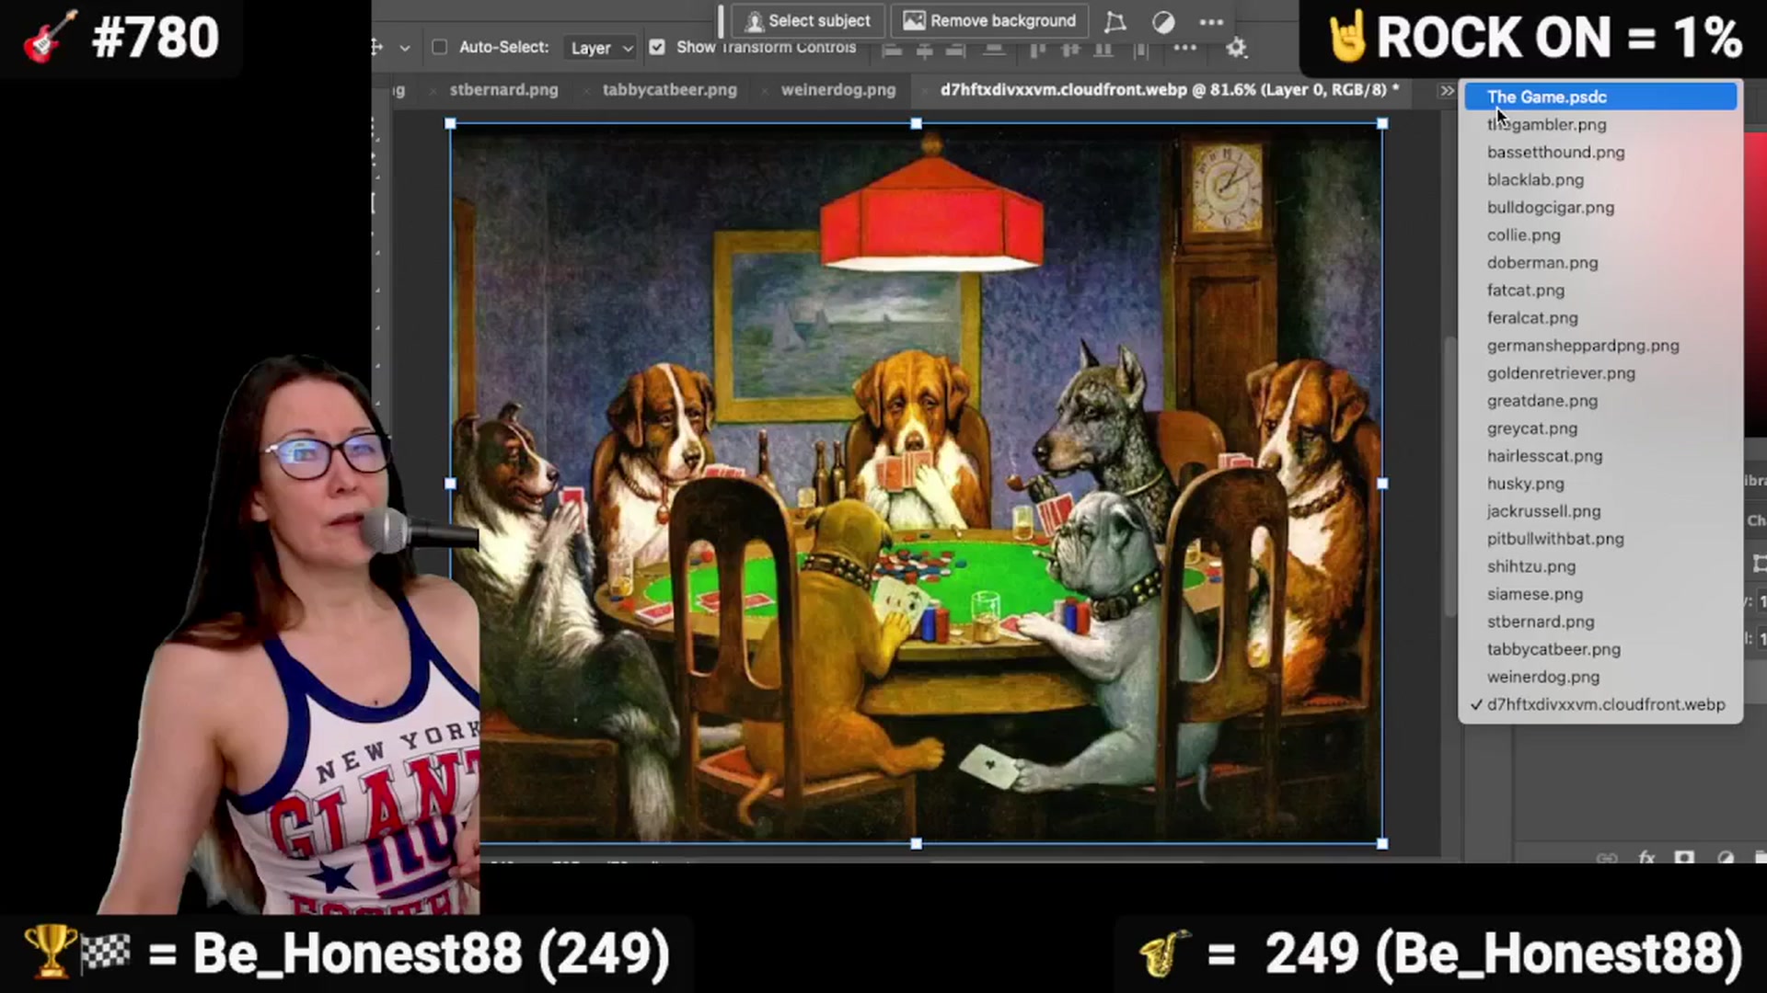Image resolution: width=1767 pixels, height=993 pixels.
Task: Open more options in contextual taskbar
Action: [x=1211, y=21]
